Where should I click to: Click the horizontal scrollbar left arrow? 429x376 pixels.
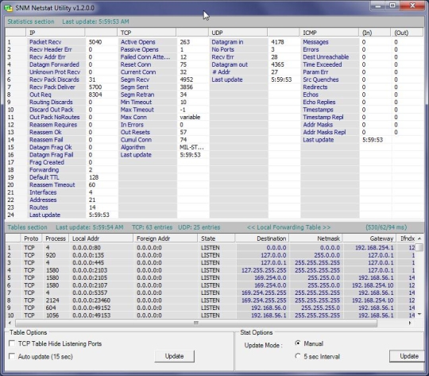10,323
